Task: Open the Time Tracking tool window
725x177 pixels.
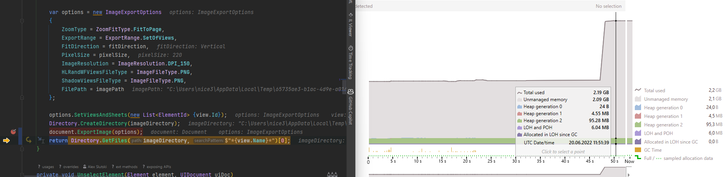Action: [x=351, y=63]
